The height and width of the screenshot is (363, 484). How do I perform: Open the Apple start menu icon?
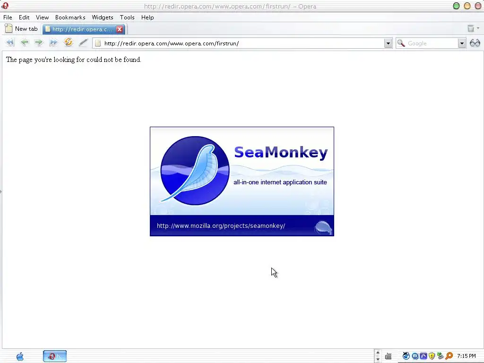20,356
